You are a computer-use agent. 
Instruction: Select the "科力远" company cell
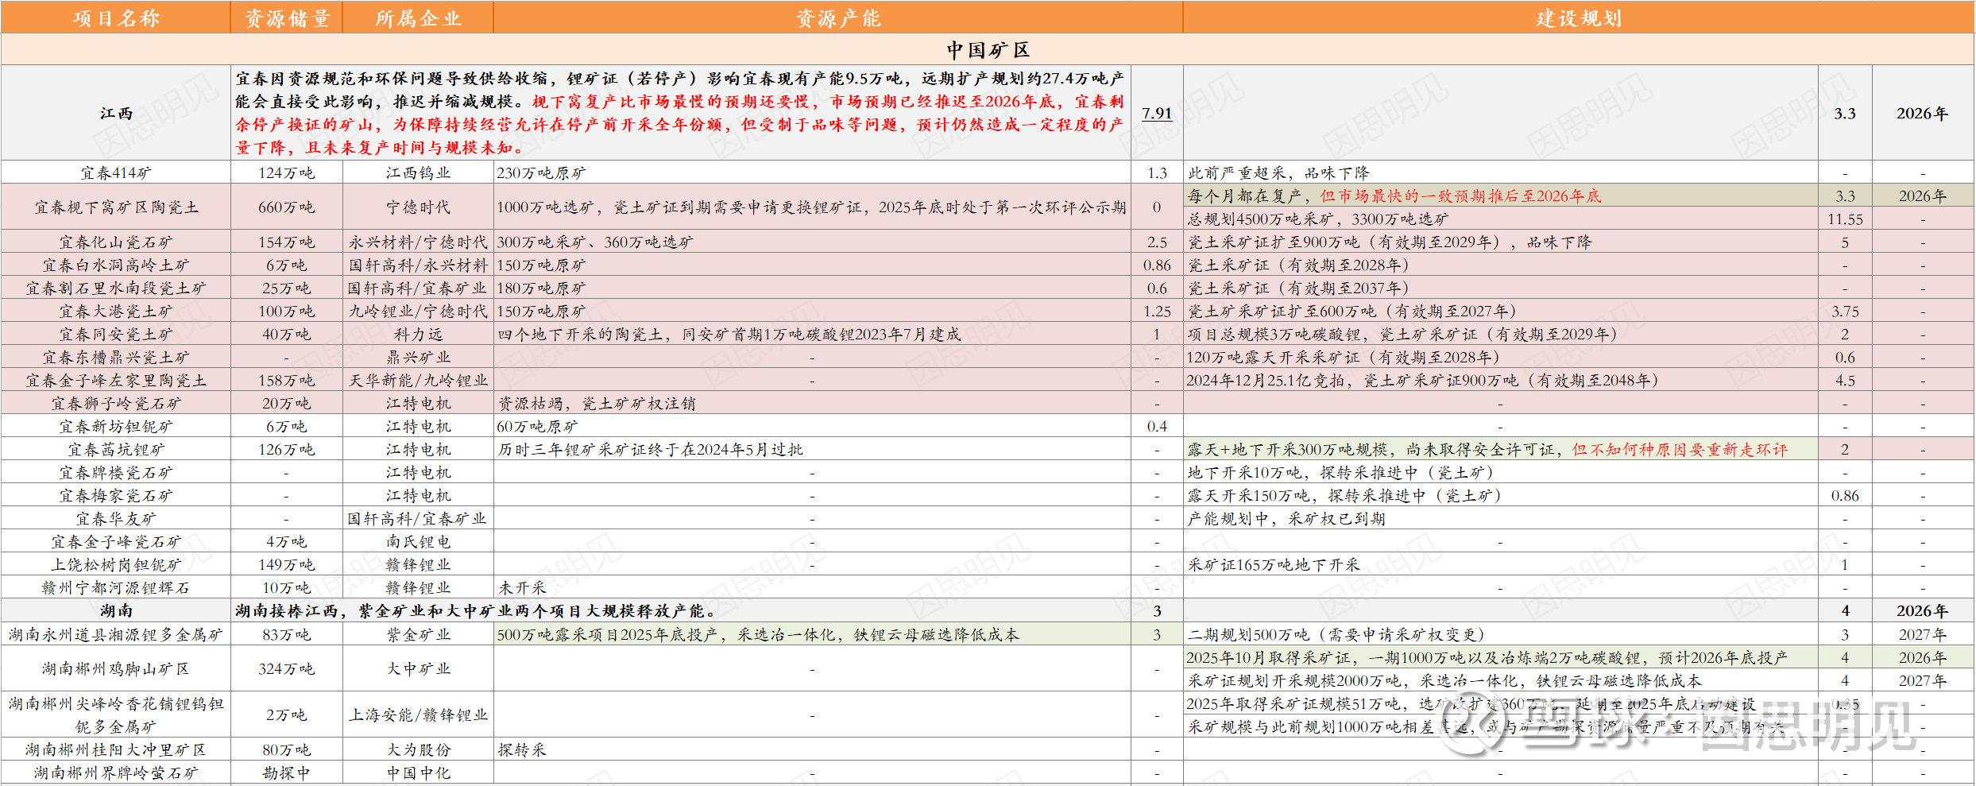418,334
